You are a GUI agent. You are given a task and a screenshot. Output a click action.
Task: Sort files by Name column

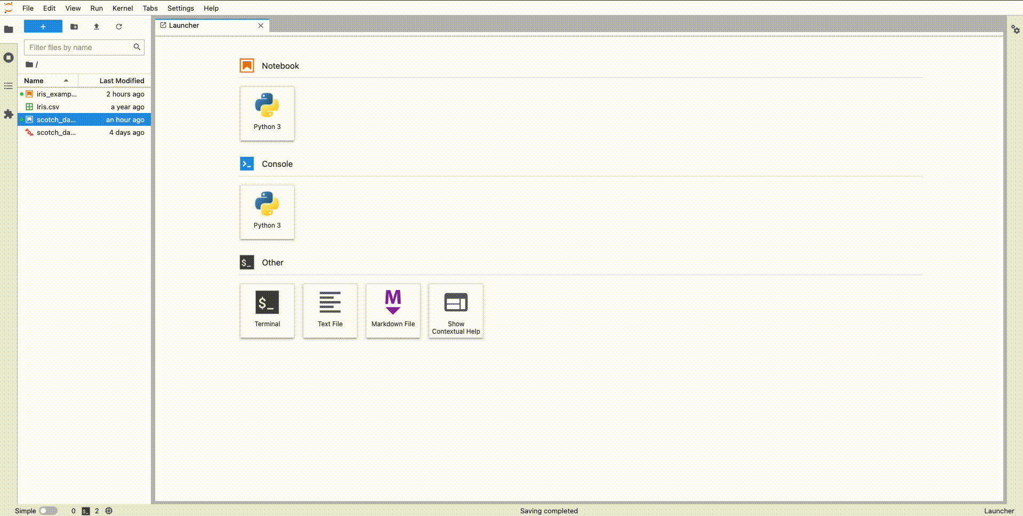[x=48, y=80]
